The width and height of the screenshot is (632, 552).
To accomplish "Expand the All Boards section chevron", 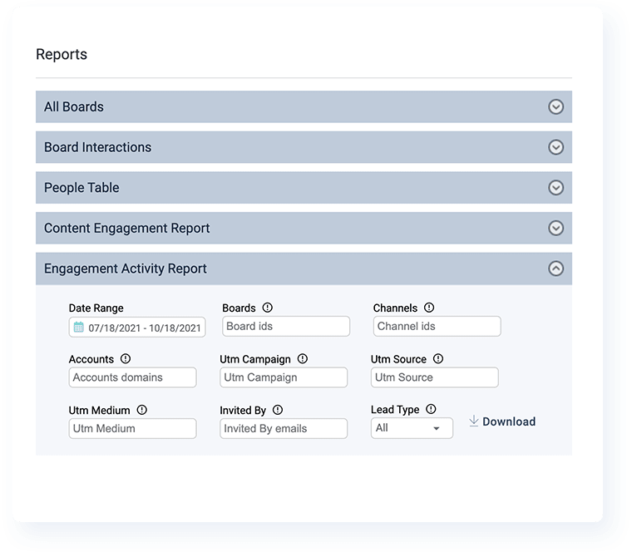I will [556, 107].
